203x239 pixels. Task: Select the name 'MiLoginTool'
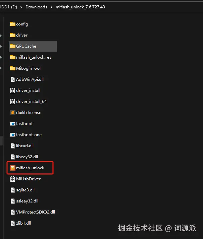tap(29, 68)
